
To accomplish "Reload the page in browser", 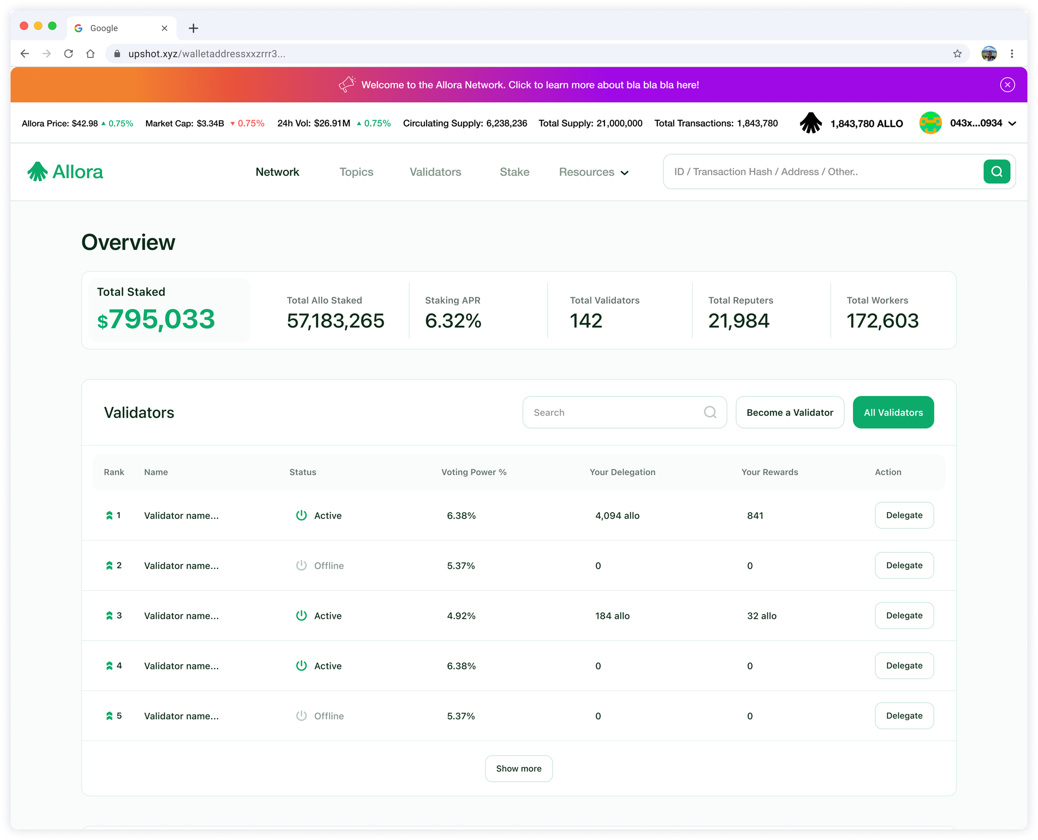I will pyautogui.click(x=68, y=54).
